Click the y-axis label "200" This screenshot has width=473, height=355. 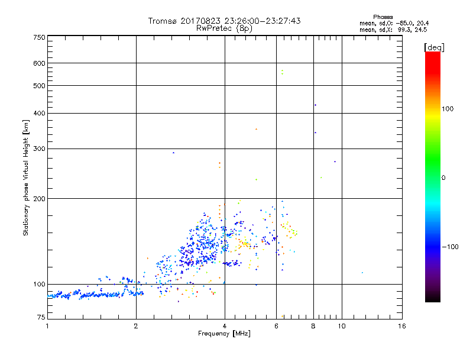coord(39,199)
